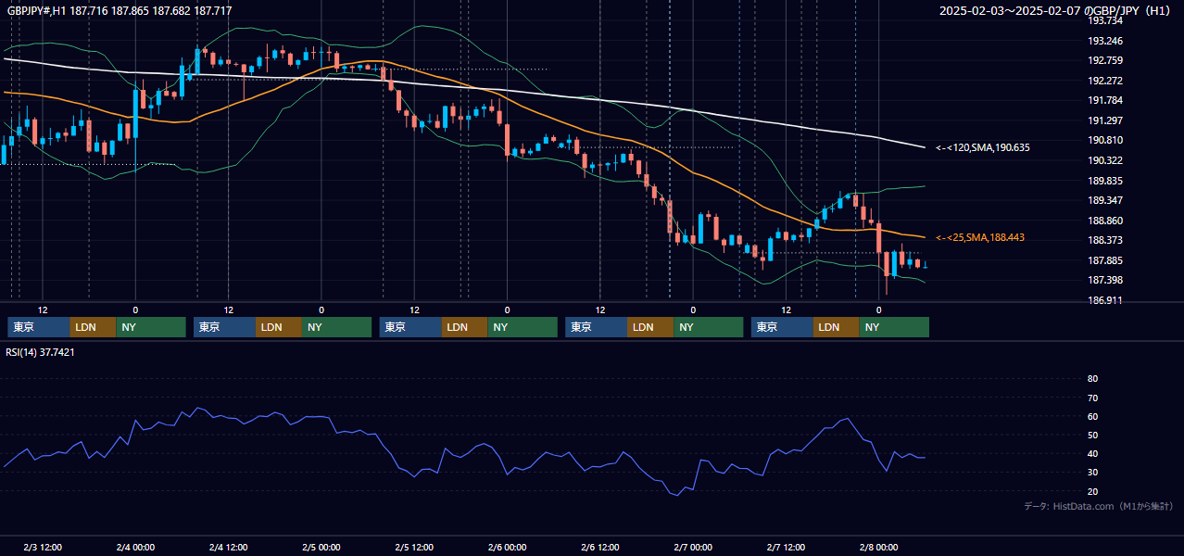
Task: Click price axis label 189.347
Action: 1105,200
